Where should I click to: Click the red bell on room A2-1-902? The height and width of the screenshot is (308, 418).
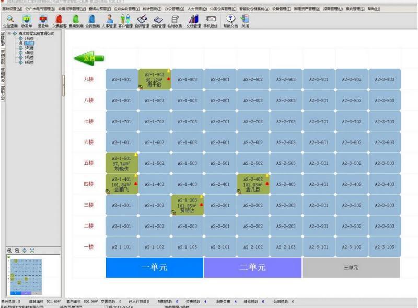point(168,79)
